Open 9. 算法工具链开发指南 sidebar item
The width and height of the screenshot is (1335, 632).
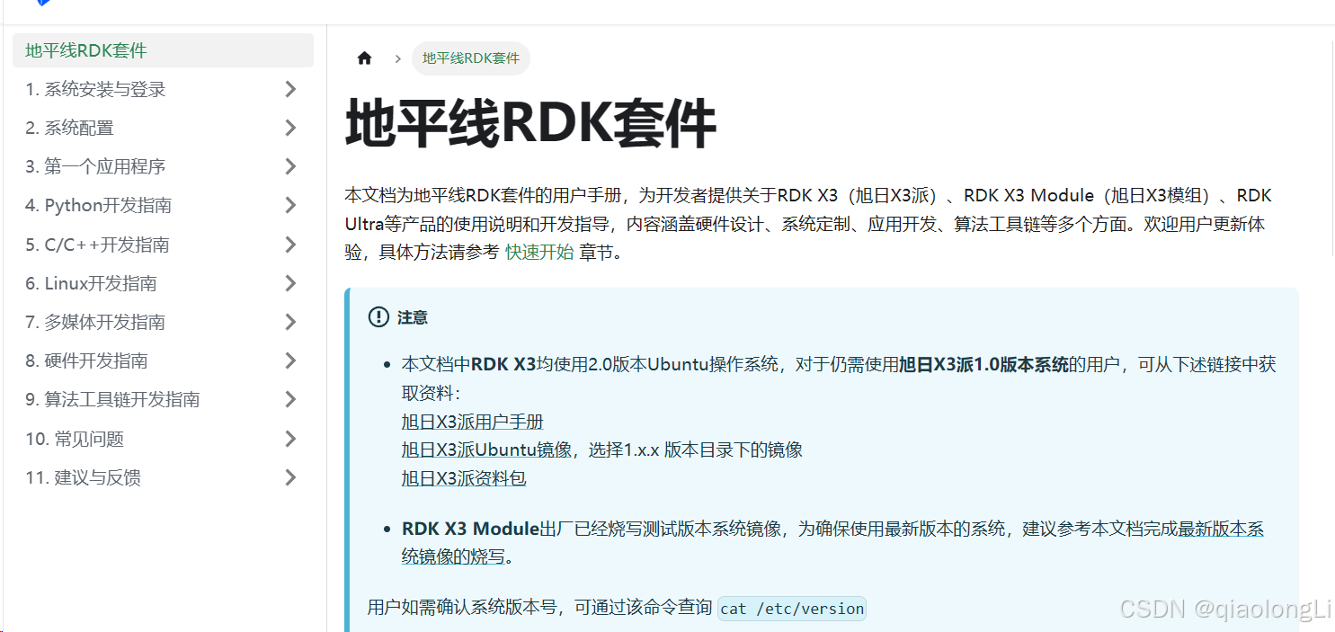pyautogui.click(x=112, y=399)
